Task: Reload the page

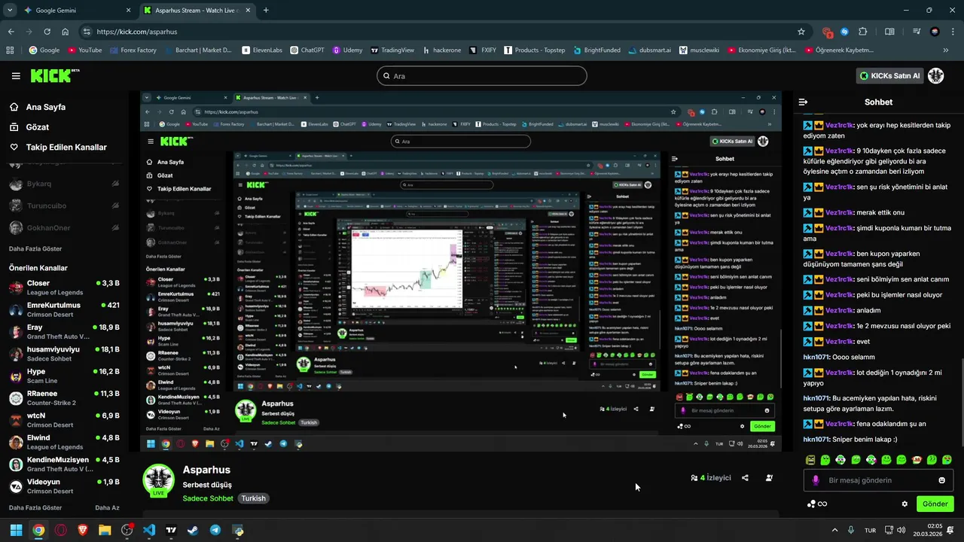Action: pyautogui.click(x=47, y=32)
